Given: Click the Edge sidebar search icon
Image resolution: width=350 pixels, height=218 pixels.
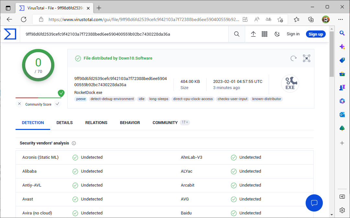Looking at the screenshot, I should (342, 33).
